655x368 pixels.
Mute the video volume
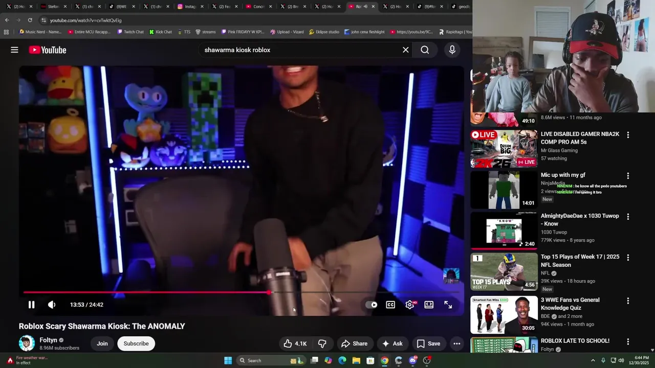coord(52,305)
